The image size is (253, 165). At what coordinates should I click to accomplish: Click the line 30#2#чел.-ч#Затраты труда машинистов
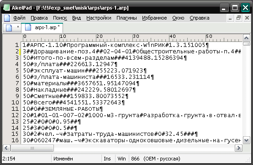point(110,134)
